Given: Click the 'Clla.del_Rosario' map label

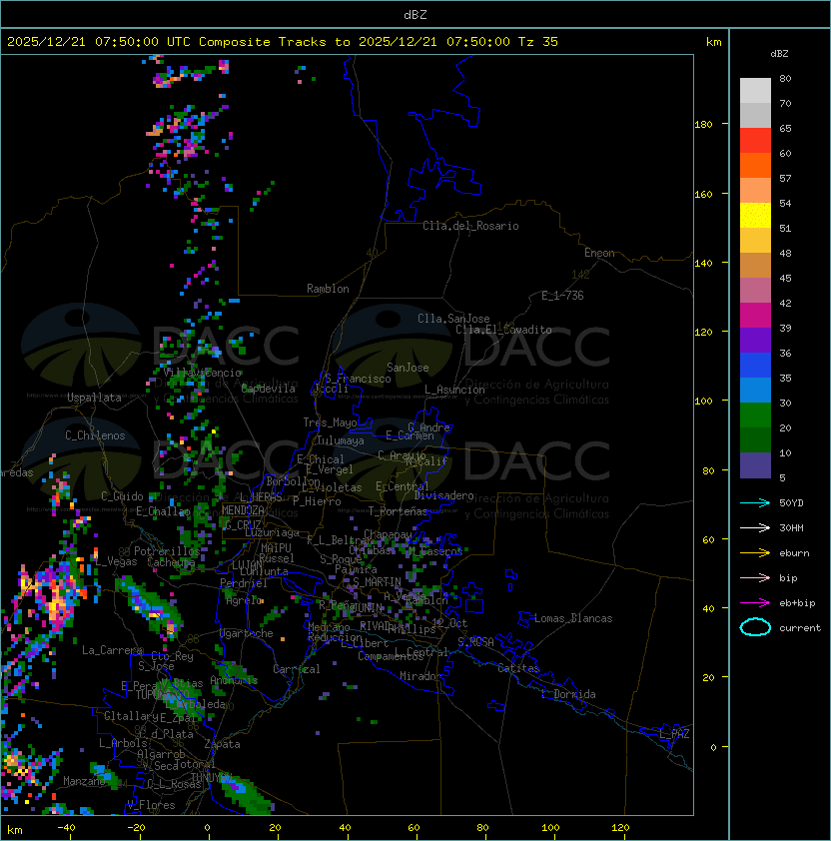Looking at the screenshot, I should [470, 226].
